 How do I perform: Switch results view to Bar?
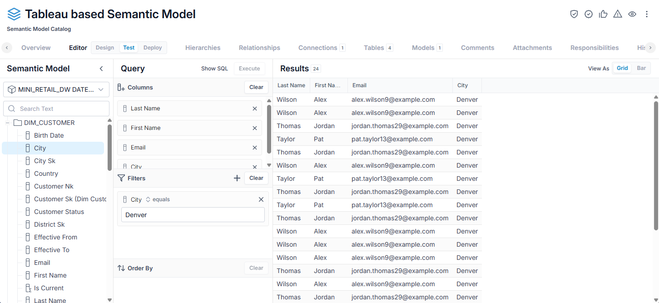click(641, 68)
